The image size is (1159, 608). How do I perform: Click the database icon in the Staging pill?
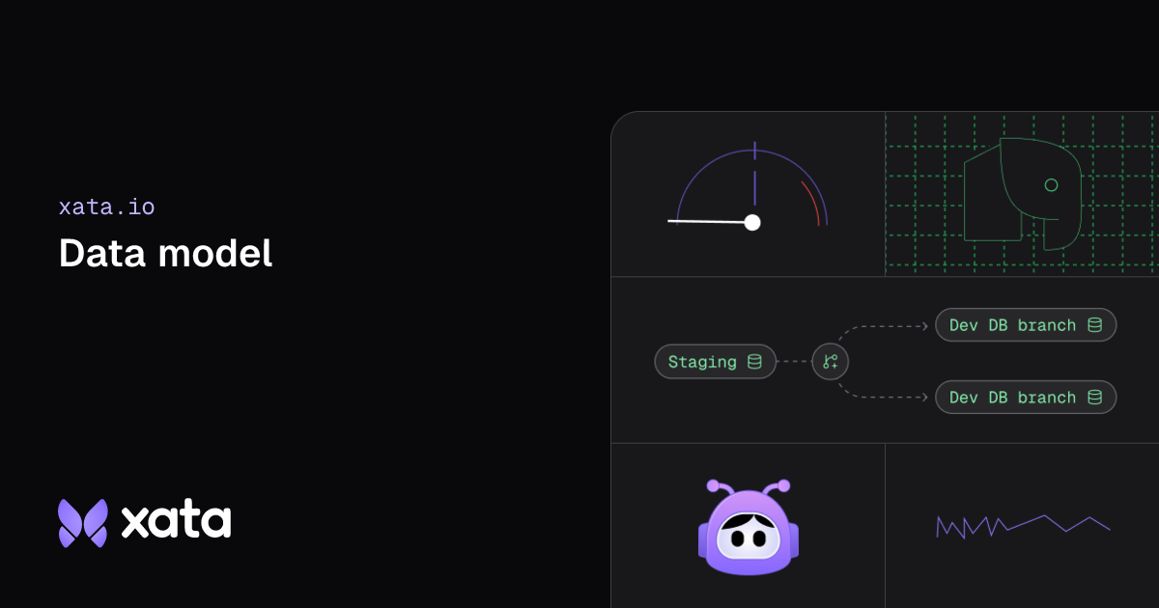[754, 362]
